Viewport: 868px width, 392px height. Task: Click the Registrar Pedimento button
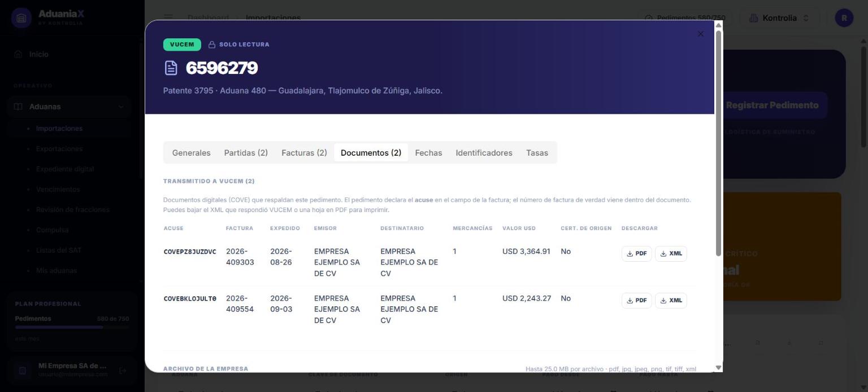click(x=772, y=105)
